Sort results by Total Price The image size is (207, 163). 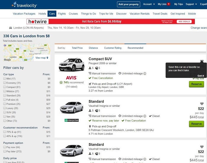(77, 48)
